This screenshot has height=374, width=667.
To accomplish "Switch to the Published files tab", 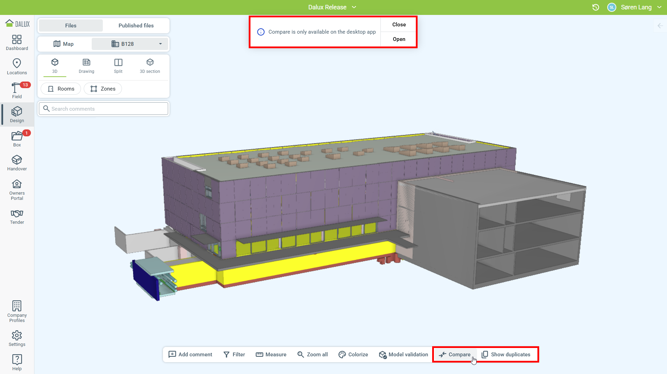I will 136,26.
